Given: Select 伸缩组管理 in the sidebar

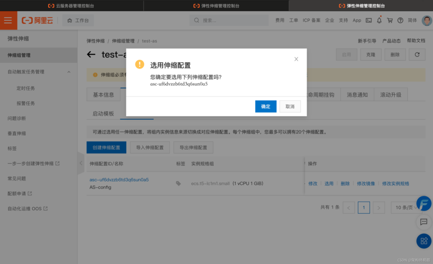Looking at the screenshot, I should tap(39, 55).
